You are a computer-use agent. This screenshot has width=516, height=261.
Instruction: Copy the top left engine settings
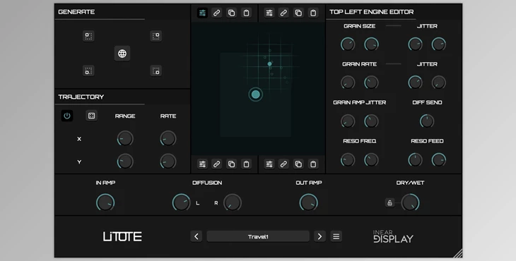[231, 13]
